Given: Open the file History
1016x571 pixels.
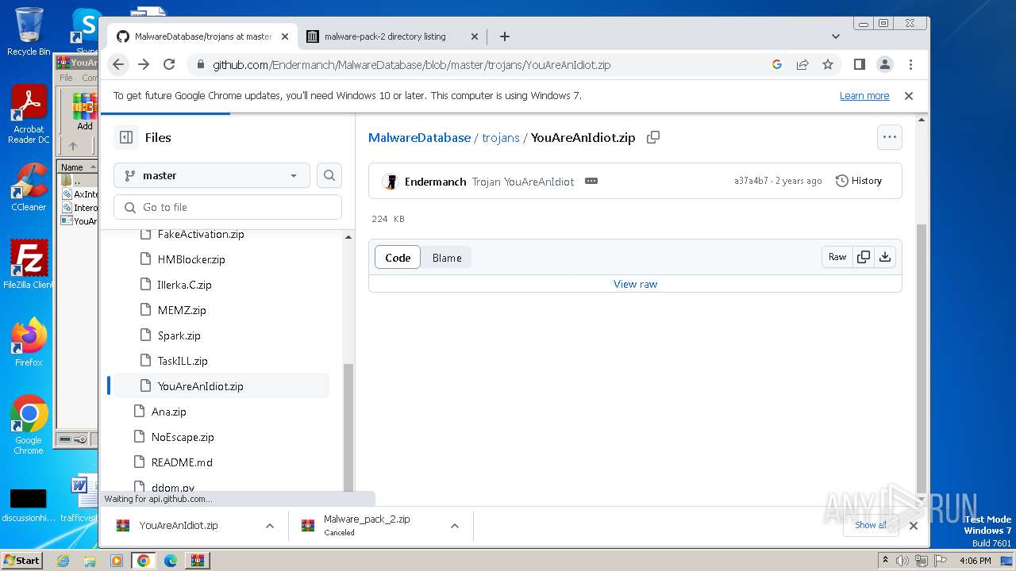Looking at the screenshot, I should (x=859, y=181).
